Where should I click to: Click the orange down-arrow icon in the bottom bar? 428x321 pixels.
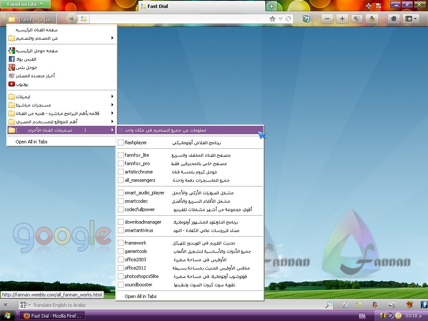[x=375, y=305]
